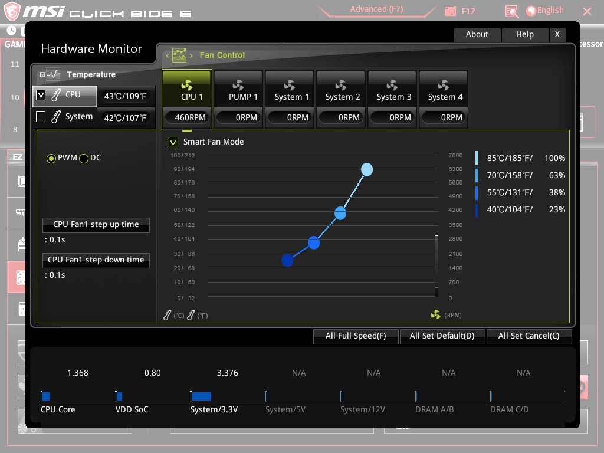Enable the System temperature checkbox
The image size is (604, 453).
[x=41, y=116]
